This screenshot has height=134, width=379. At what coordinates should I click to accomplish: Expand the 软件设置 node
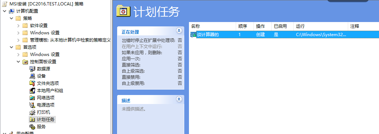pyautogui.click(x=18, y=26)
